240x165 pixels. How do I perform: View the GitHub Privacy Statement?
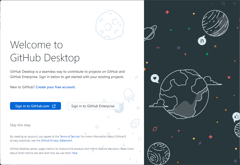56,140
